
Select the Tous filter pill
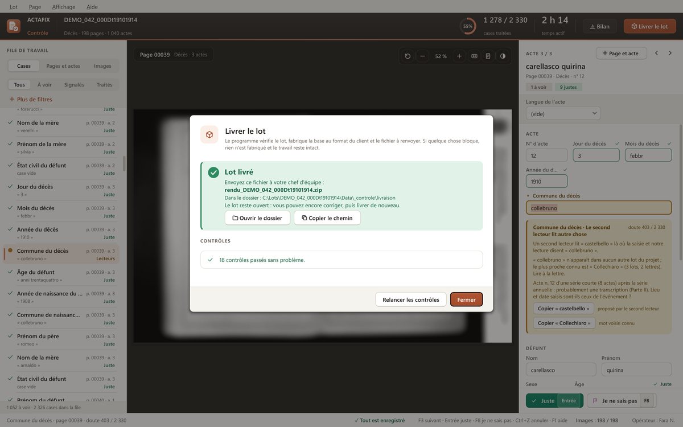(x=19, y=85)
